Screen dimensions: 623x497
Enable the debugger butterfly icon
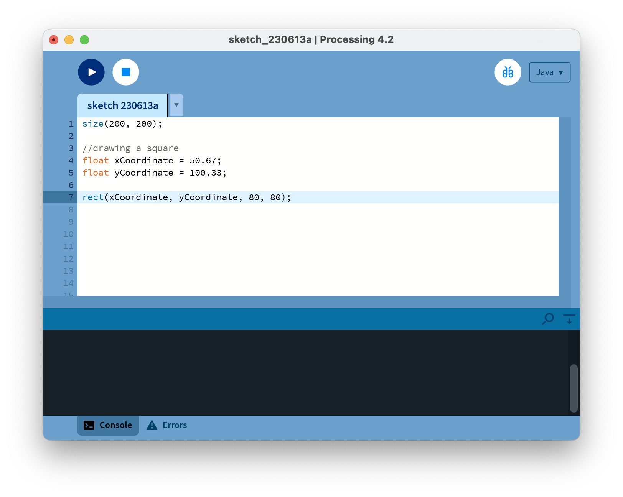(x=508, y=72)
